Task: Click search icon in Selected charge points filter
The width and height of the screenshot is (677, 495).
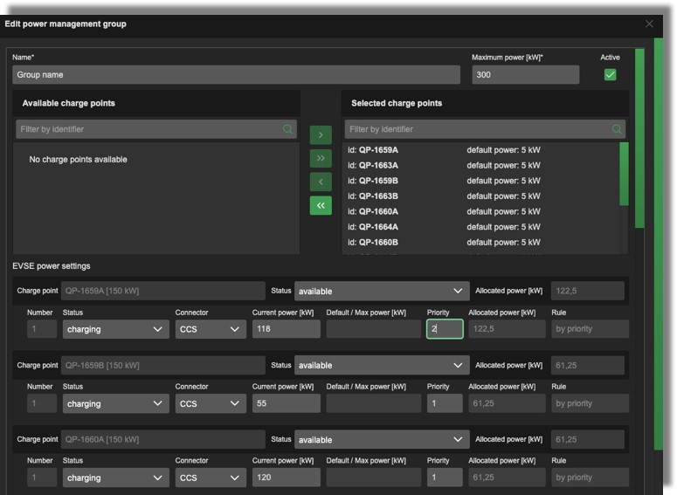Action: [x=617, y=129]
